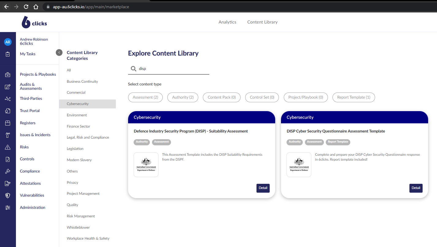The image size is (437, 247).
Task: Open the Projects & Playbooks briefcase icon
Action: [x=8, y=74]
